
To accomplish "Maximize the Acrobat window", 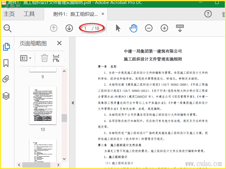I will 217,2.
